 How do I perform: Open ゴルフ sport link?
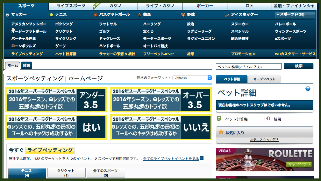pyautogui.click(x=104, y=31)
